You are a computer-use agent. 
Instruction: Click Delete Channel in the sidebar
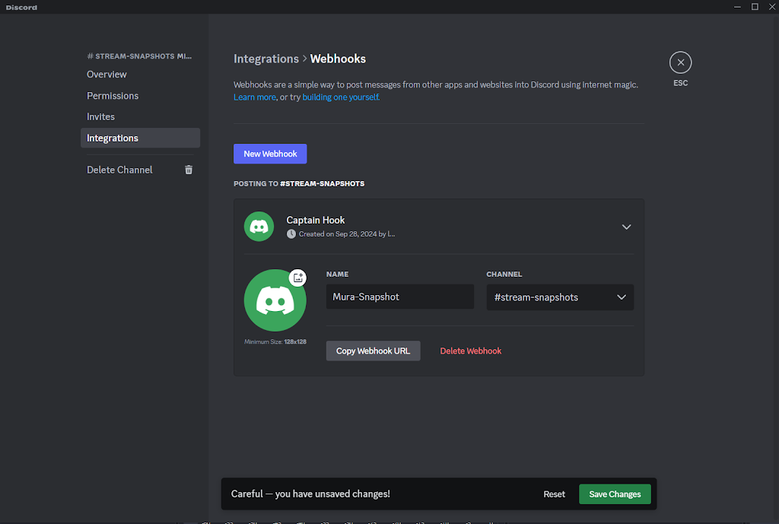119,170
